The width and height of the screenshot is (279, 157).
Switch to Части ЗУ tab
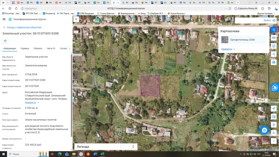51,48
